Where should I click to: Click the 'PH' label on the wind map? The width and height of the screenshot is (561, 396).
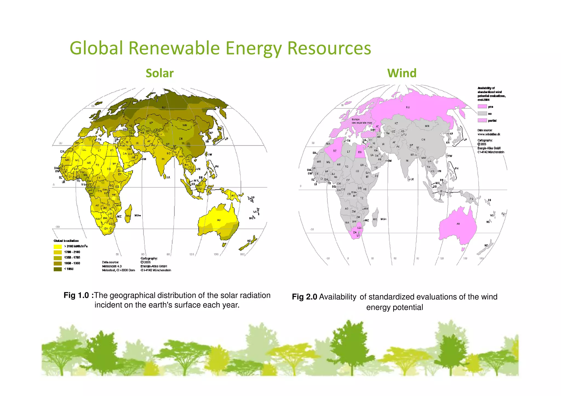point(457,168)
